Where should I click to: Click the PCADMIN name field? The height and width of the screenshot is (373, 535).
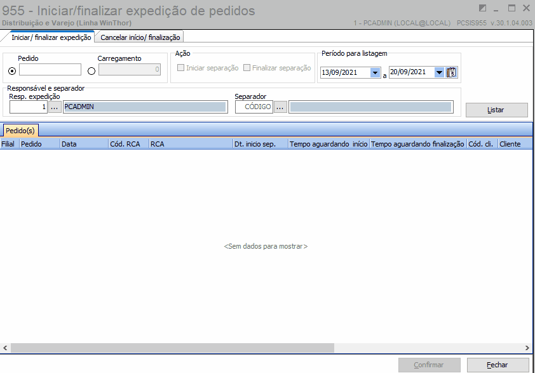click(x=145, y=107)
